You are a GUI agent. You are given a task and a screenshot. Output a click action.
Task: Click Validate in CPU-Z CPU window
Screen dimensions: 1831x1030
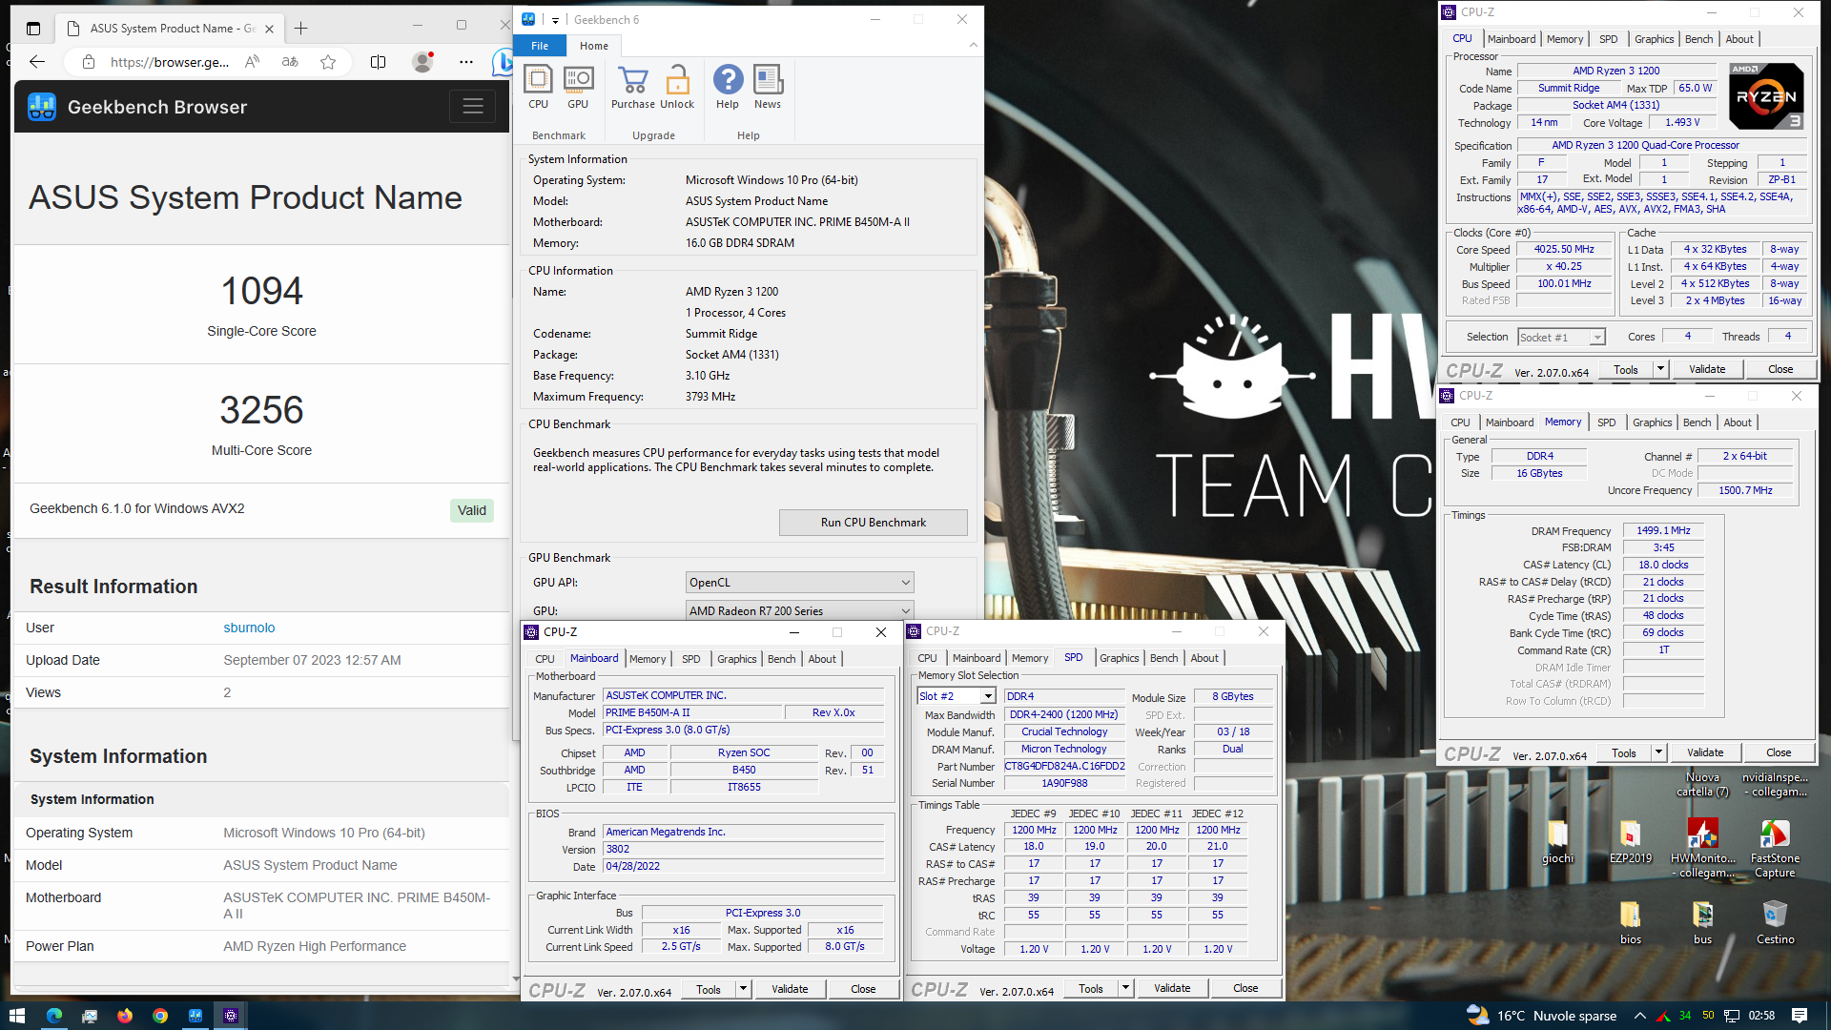[x=1707, y=369]
